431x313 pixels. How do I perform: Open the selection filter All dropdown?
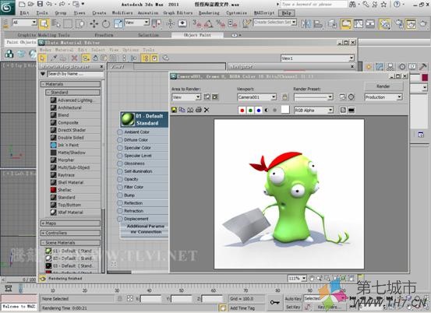click(24, 23)
